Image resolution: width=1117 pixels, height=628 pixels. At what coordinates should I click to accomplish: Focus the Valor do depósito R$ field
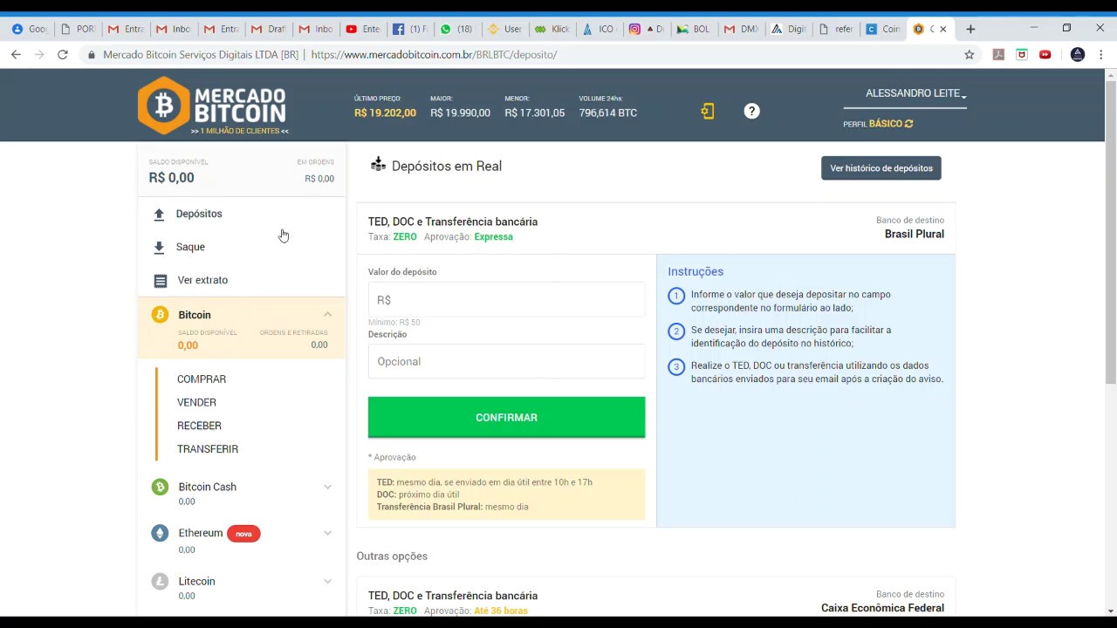[x=506, y=300]
